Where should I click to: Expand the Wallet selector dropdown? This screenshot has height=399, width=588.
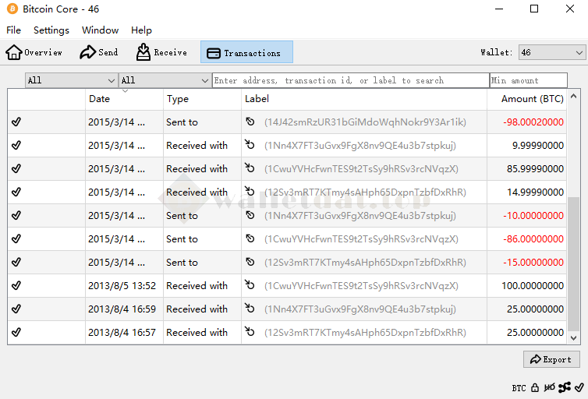tap(551, 52)
